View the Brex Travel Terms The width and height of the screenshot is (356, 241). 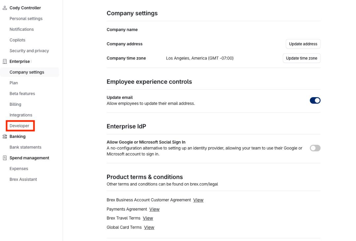148,218
